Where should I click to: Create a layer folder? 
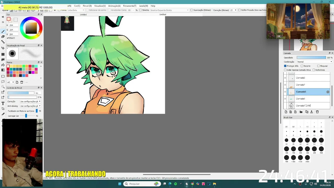pyautogui.click(x=301, y=112)
